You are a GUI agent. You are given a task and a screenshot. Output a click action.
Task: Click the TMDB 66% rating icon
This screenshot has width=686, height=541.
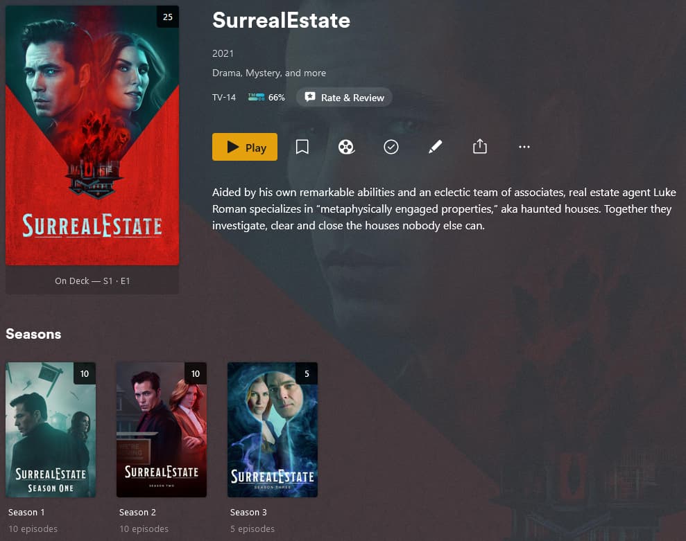tap(257, 97)
